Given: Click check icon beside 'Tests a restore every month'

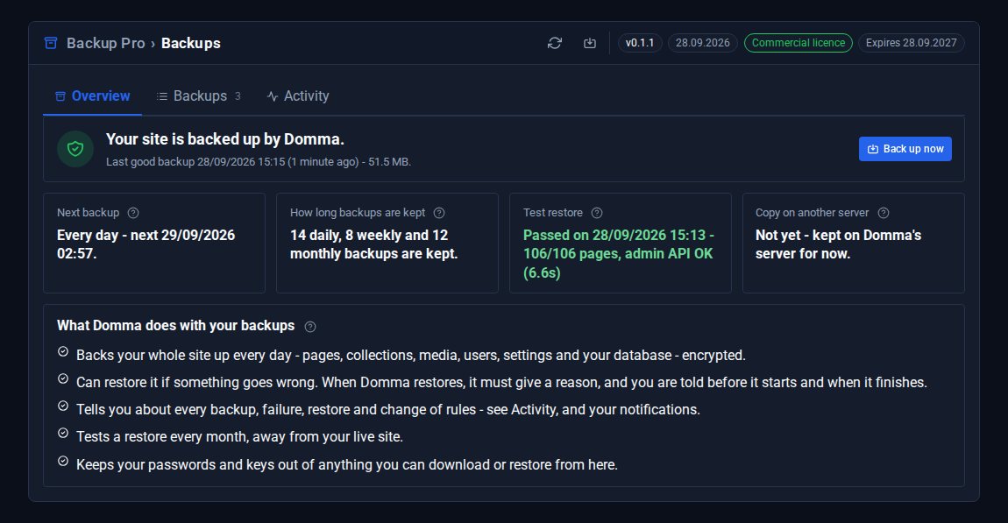Looking at the screenshot, I should tap(63, 433).
